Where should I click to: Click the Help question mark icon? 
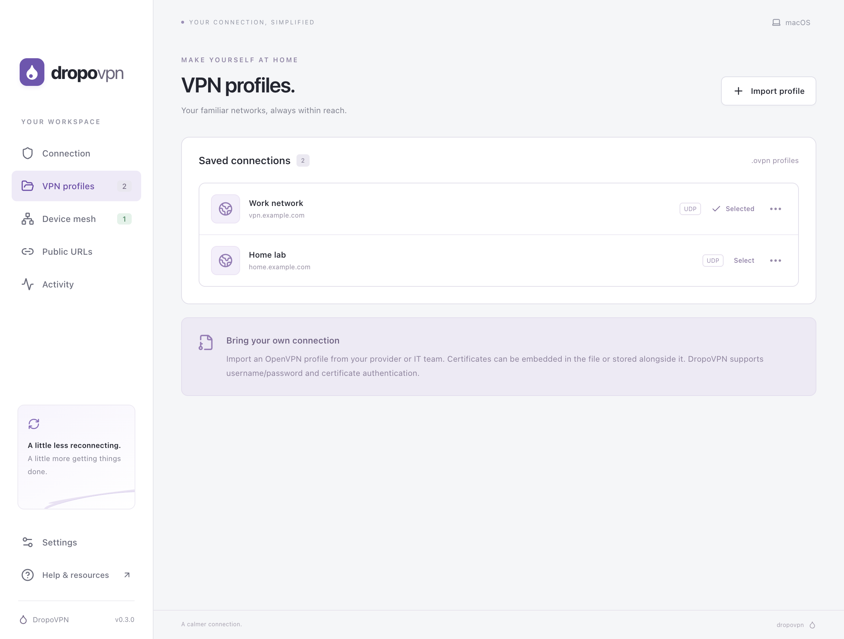click(x=28, y=575)
